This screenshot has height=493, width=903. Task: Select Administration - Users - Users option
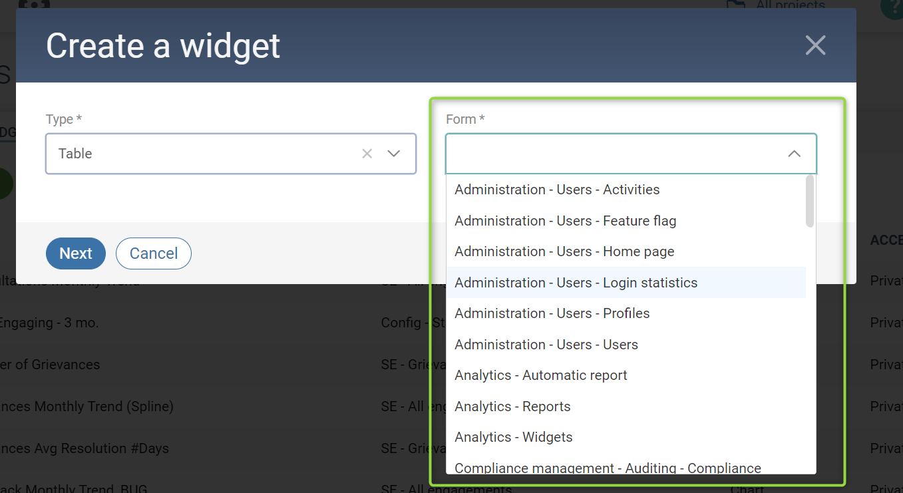point(546,345)
